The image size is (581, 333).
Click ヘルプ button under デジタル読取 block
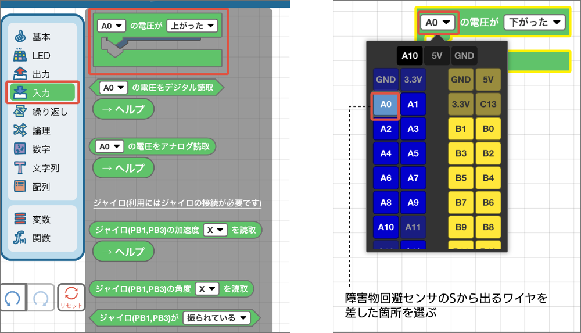pos(123,109)
